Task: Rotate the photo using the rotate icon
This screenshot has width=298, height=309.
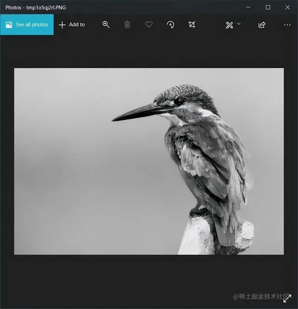Action: tap(170, 25)
